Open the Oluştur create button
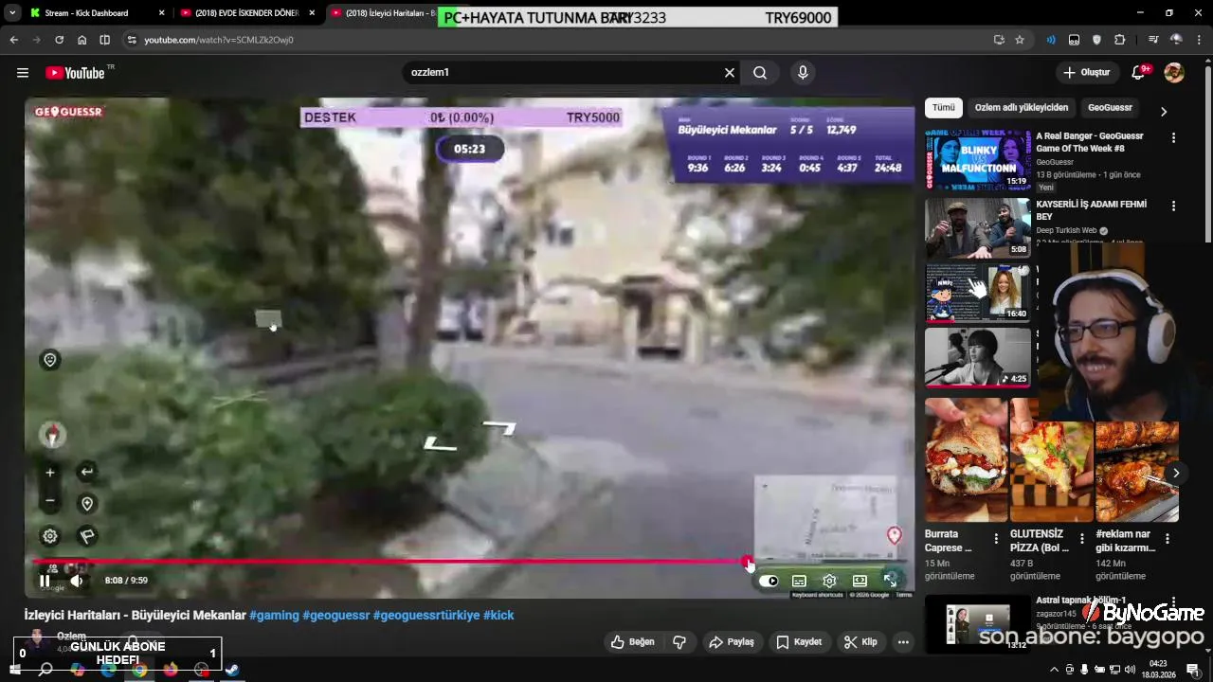 coord(1087,73)
